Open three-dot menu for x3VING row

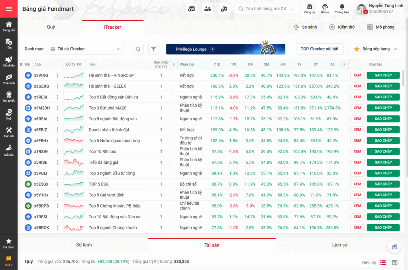58,75
